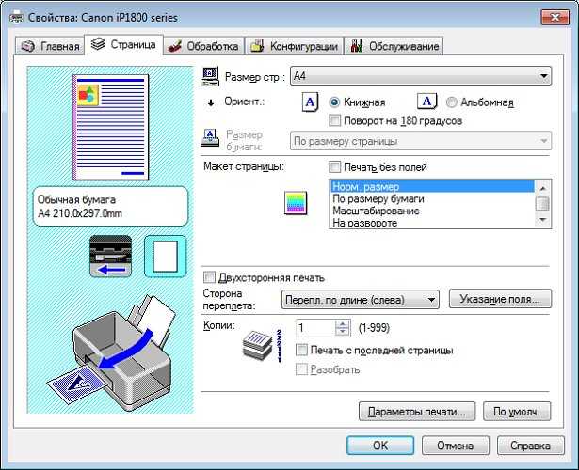Select На развороте in the layout list

(432, 223)
